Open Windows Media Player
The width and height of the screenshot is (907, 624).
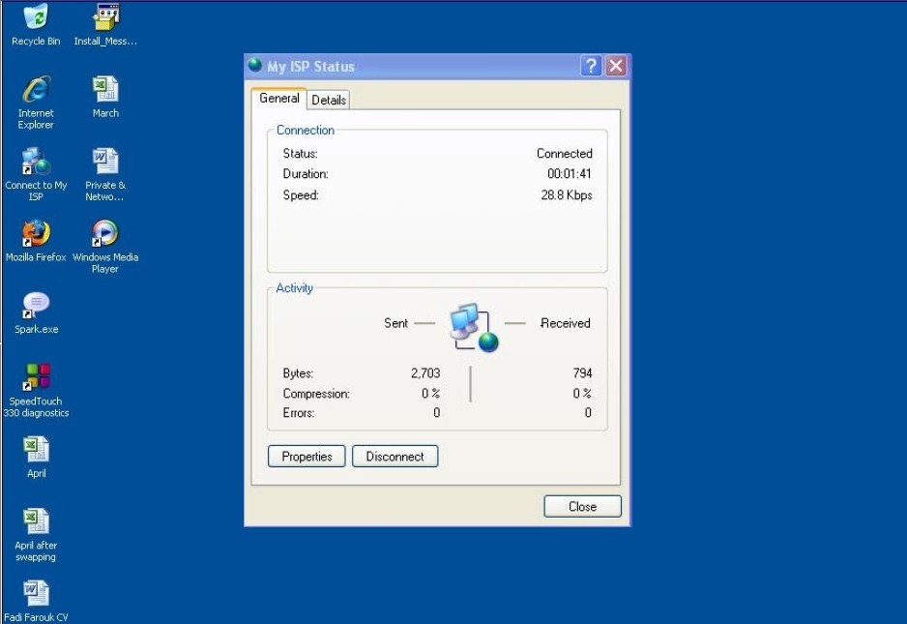[x=103, y=233]
